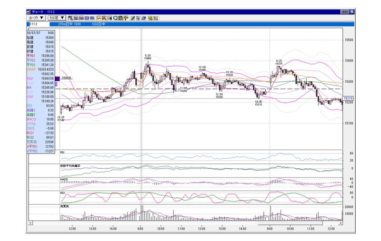Click the MA row in data panel

40,87
